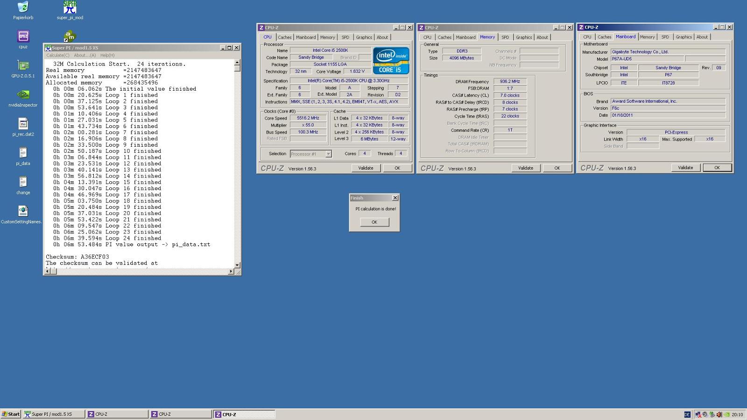
Task: Click the BIOS Date value 01/18/2011
Action: (668, 115)
